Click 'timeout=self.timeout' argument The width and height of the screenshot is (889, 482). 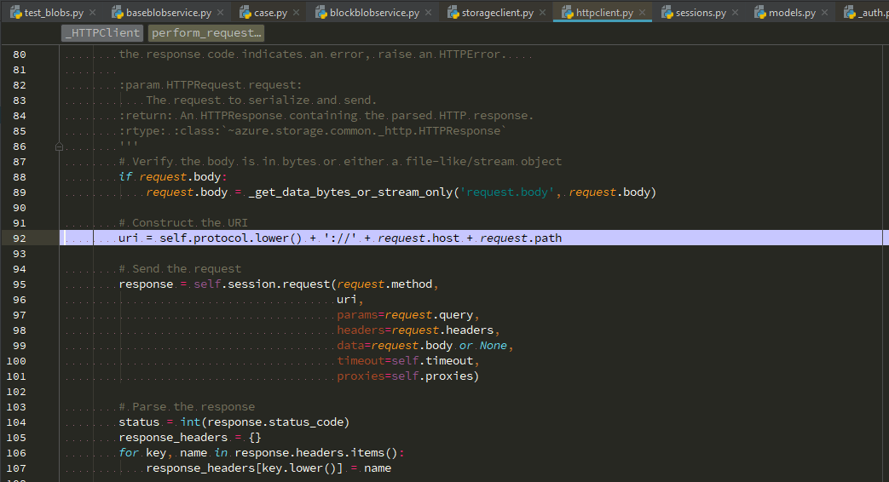(x=405, y=360)
